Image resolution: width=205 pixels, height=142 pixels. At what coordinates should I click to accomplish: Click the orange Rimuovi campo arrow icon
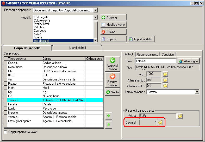(x=113, y=76)
